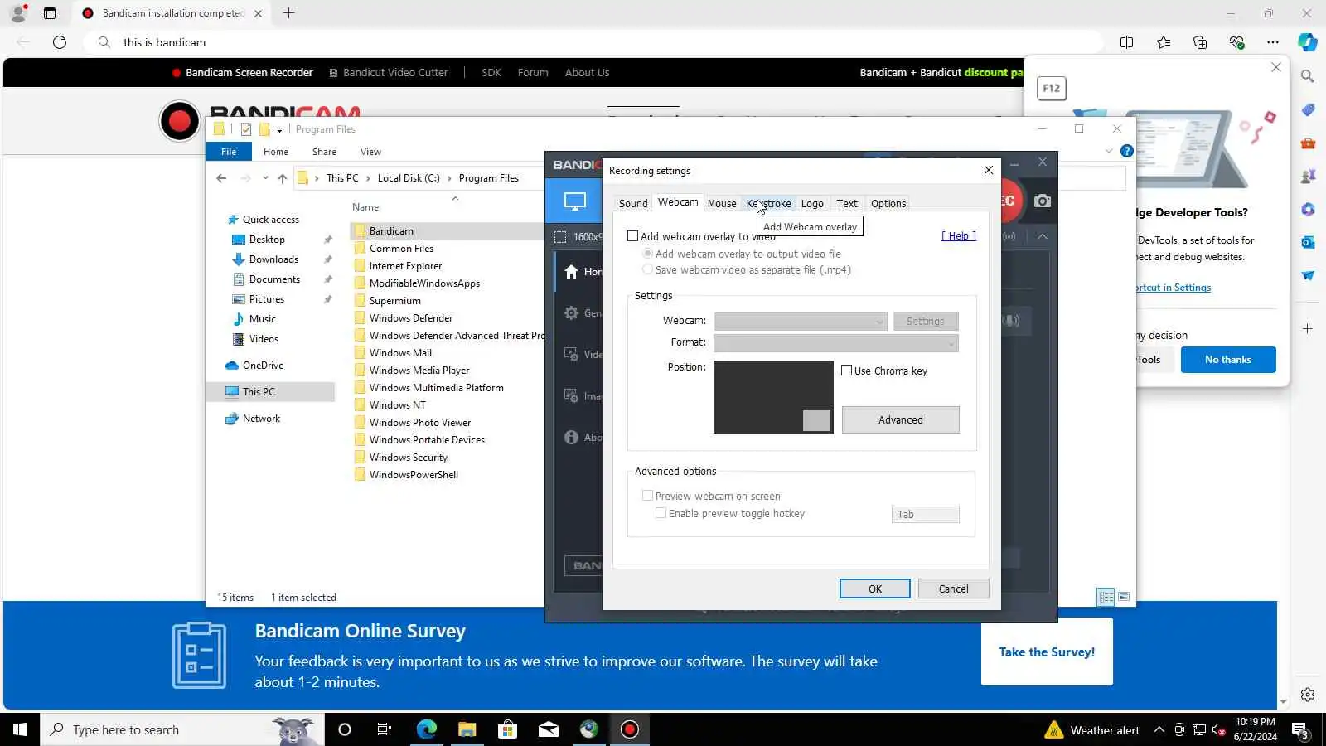
Task: Collapse Bandicam panel with the up chevron
Action: coord(1043,236)
